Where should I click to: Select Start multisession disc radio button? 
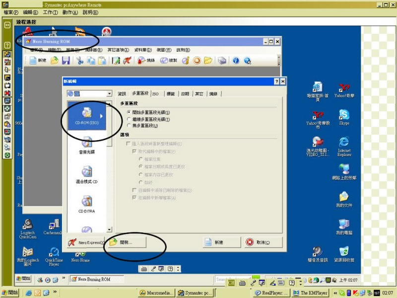pyautogui.click(x=129, y=112)
